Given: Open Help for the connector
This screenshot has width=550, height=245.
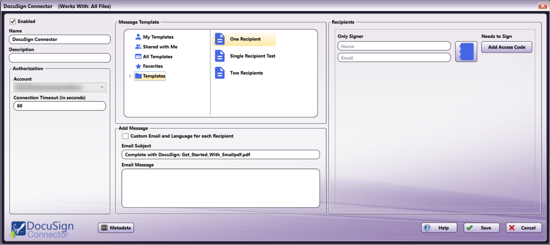Looking at the screenshot, I should pyautogui.click(x=439, y=228).
